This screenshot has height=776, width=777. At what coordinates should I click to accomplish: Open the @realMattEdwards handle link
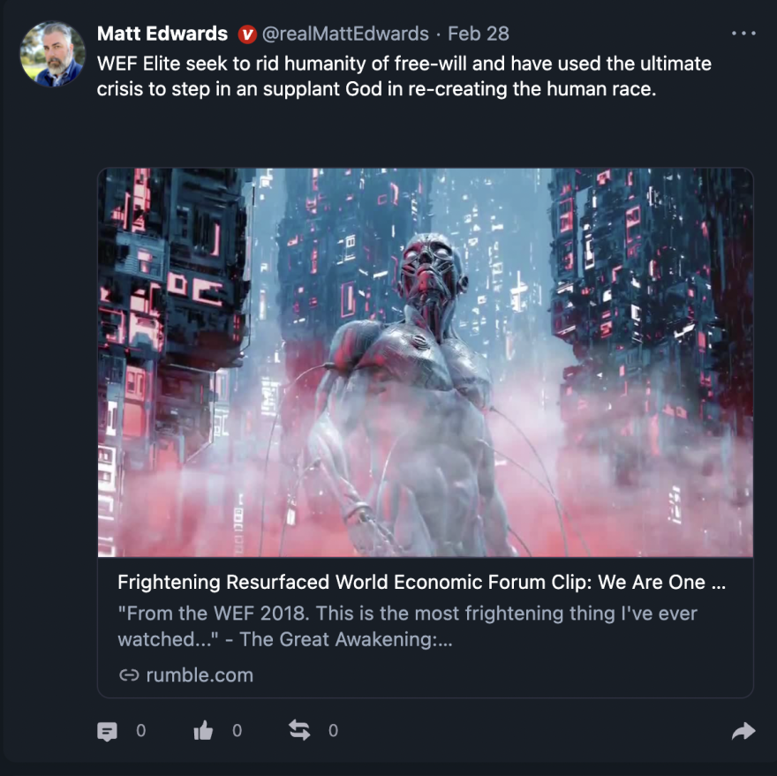(x=345, y=34)
